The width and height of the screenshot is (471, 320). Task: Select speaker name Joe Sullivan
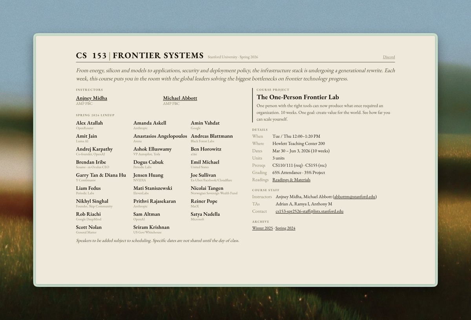point(204,175)
